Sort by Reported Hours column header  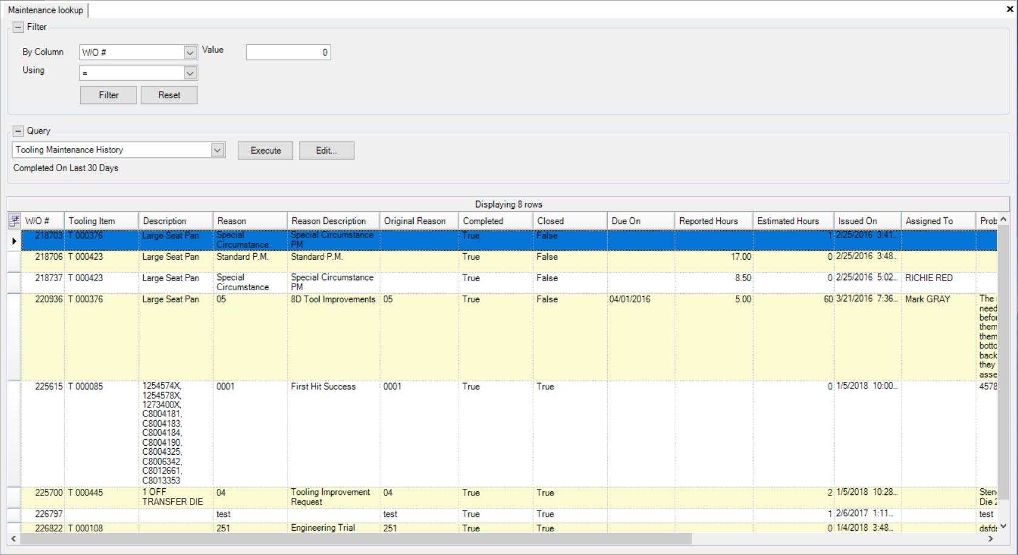click(x=714, y=221)
